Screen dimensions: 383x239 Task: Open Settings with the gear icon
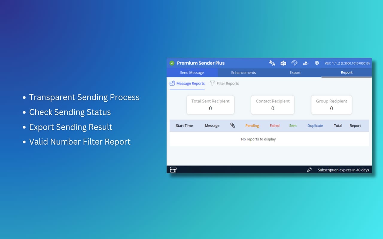[317, 63]
